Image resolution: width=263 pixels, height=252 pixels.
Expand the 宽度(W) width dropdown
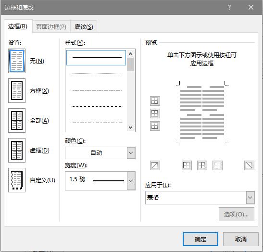[100, 181]
